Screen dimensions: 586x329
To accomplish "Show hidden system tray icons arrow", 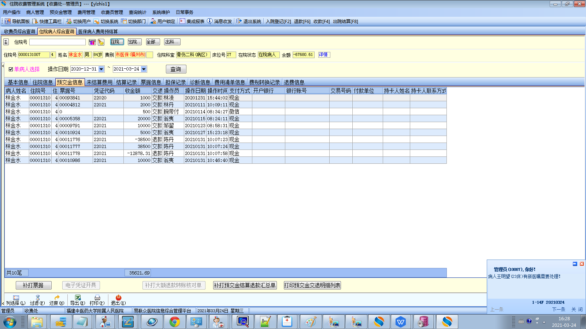I will click(544, 322).
